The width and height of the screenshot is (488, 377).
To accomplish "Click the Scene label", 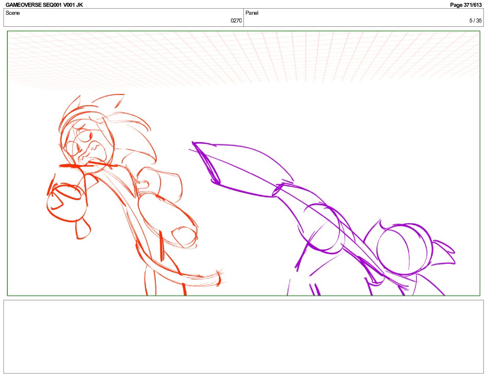I will (13, 13).
